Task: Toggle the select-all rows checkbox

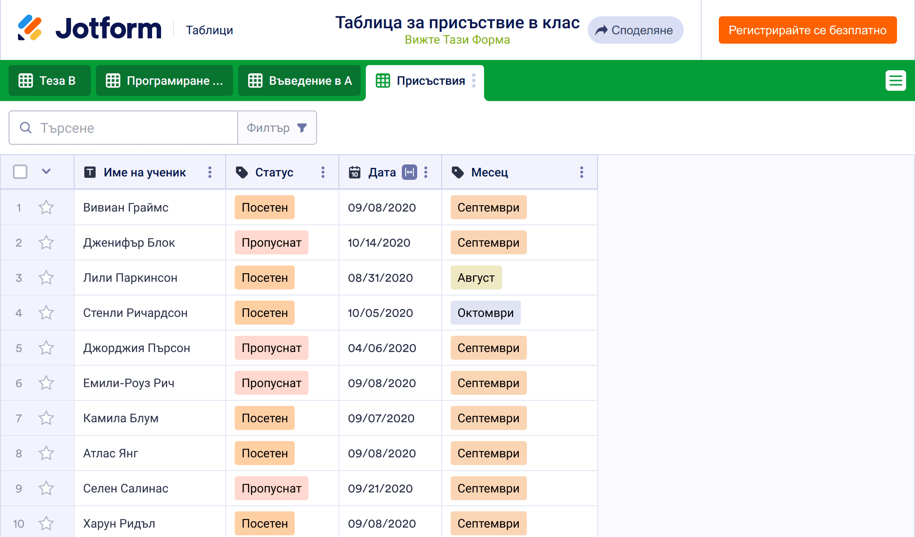Action: pos(20,172)
